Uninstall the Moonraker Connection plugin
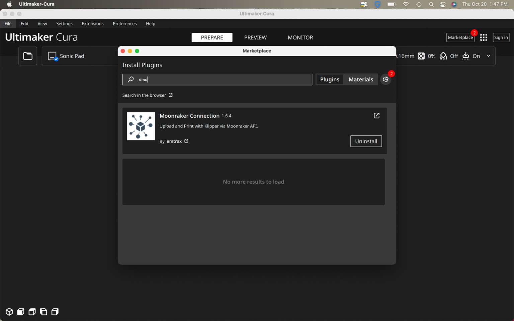514x321 pixels. click(x=366, y=141)
